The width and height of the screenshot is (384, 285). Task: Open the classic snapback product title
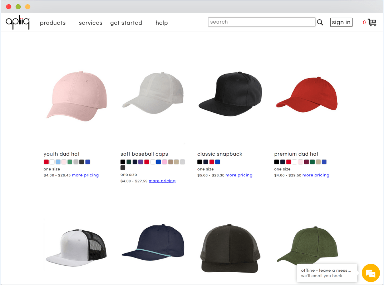click(220, 154)
